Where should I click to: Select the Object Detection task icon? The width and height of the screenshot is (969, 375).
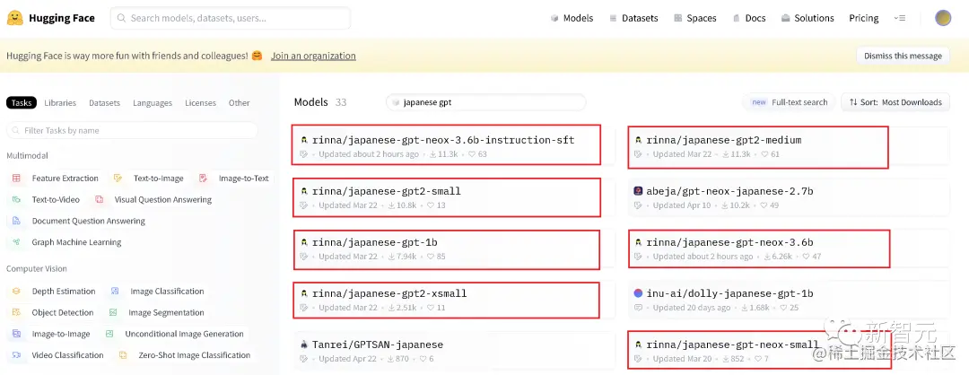click(x=17, y=312)
